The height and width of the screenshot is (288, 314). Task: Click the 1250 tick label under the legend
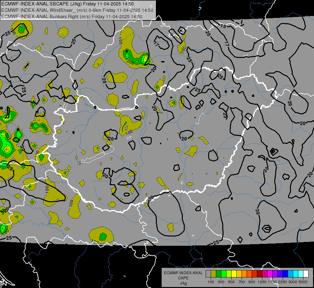click(262, 282)
